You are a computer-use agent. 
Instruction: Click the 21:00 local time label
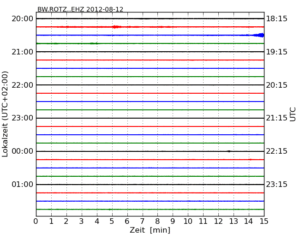[23, 52]
